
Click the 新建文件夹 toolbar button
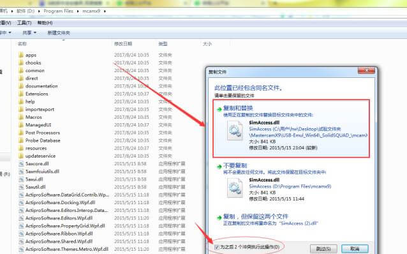[59, 33]
